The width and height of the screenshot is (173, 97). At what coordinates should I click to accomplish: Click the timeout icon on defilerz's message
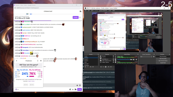tap(18, 39)
